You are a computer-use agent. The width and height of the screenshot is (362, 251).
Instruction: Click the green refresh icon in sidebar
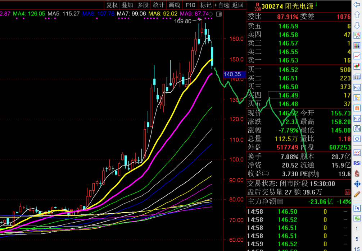357,218
